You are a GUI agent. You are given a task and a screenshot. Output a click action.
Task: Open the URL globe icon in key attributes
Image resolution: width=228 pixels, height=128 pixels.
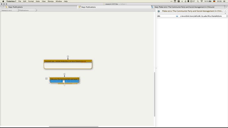pos(177,16)
